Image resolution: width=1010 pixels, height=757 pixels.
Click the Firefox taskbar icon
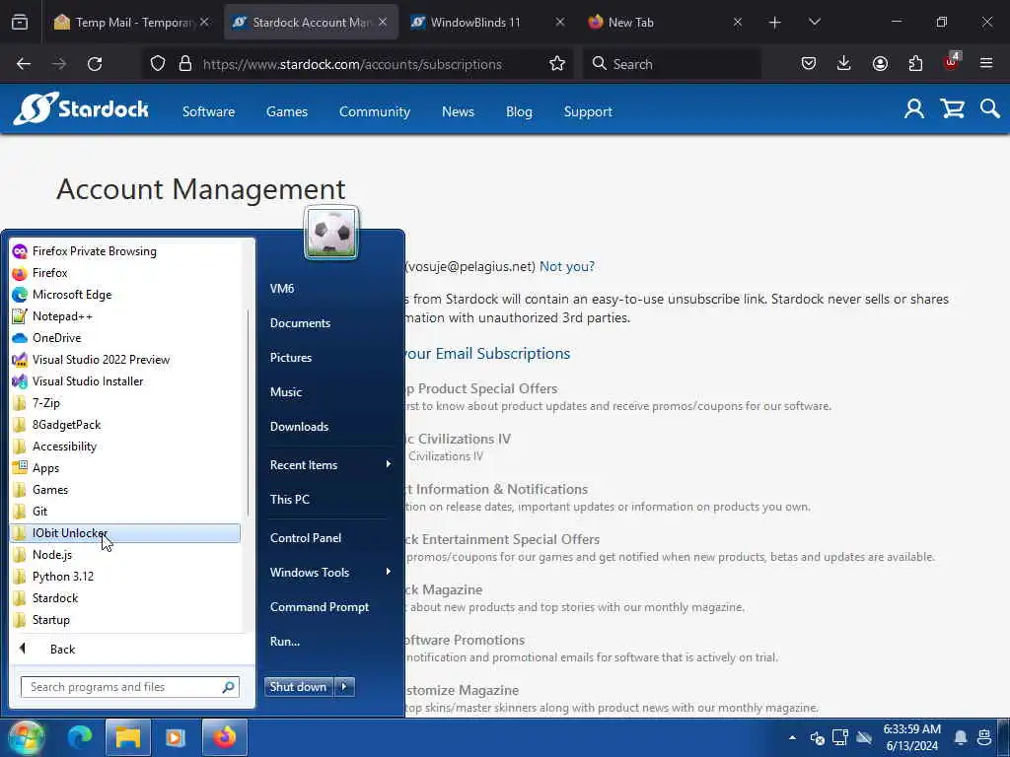click(x=225, y=737)
